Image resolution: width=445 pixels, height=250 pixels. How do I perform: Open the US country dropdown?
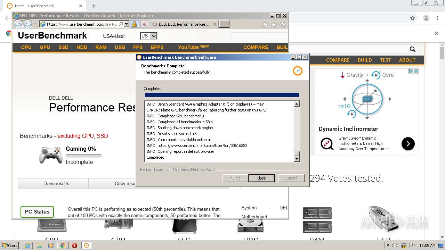pyautogui.click(x=149, y=36)
